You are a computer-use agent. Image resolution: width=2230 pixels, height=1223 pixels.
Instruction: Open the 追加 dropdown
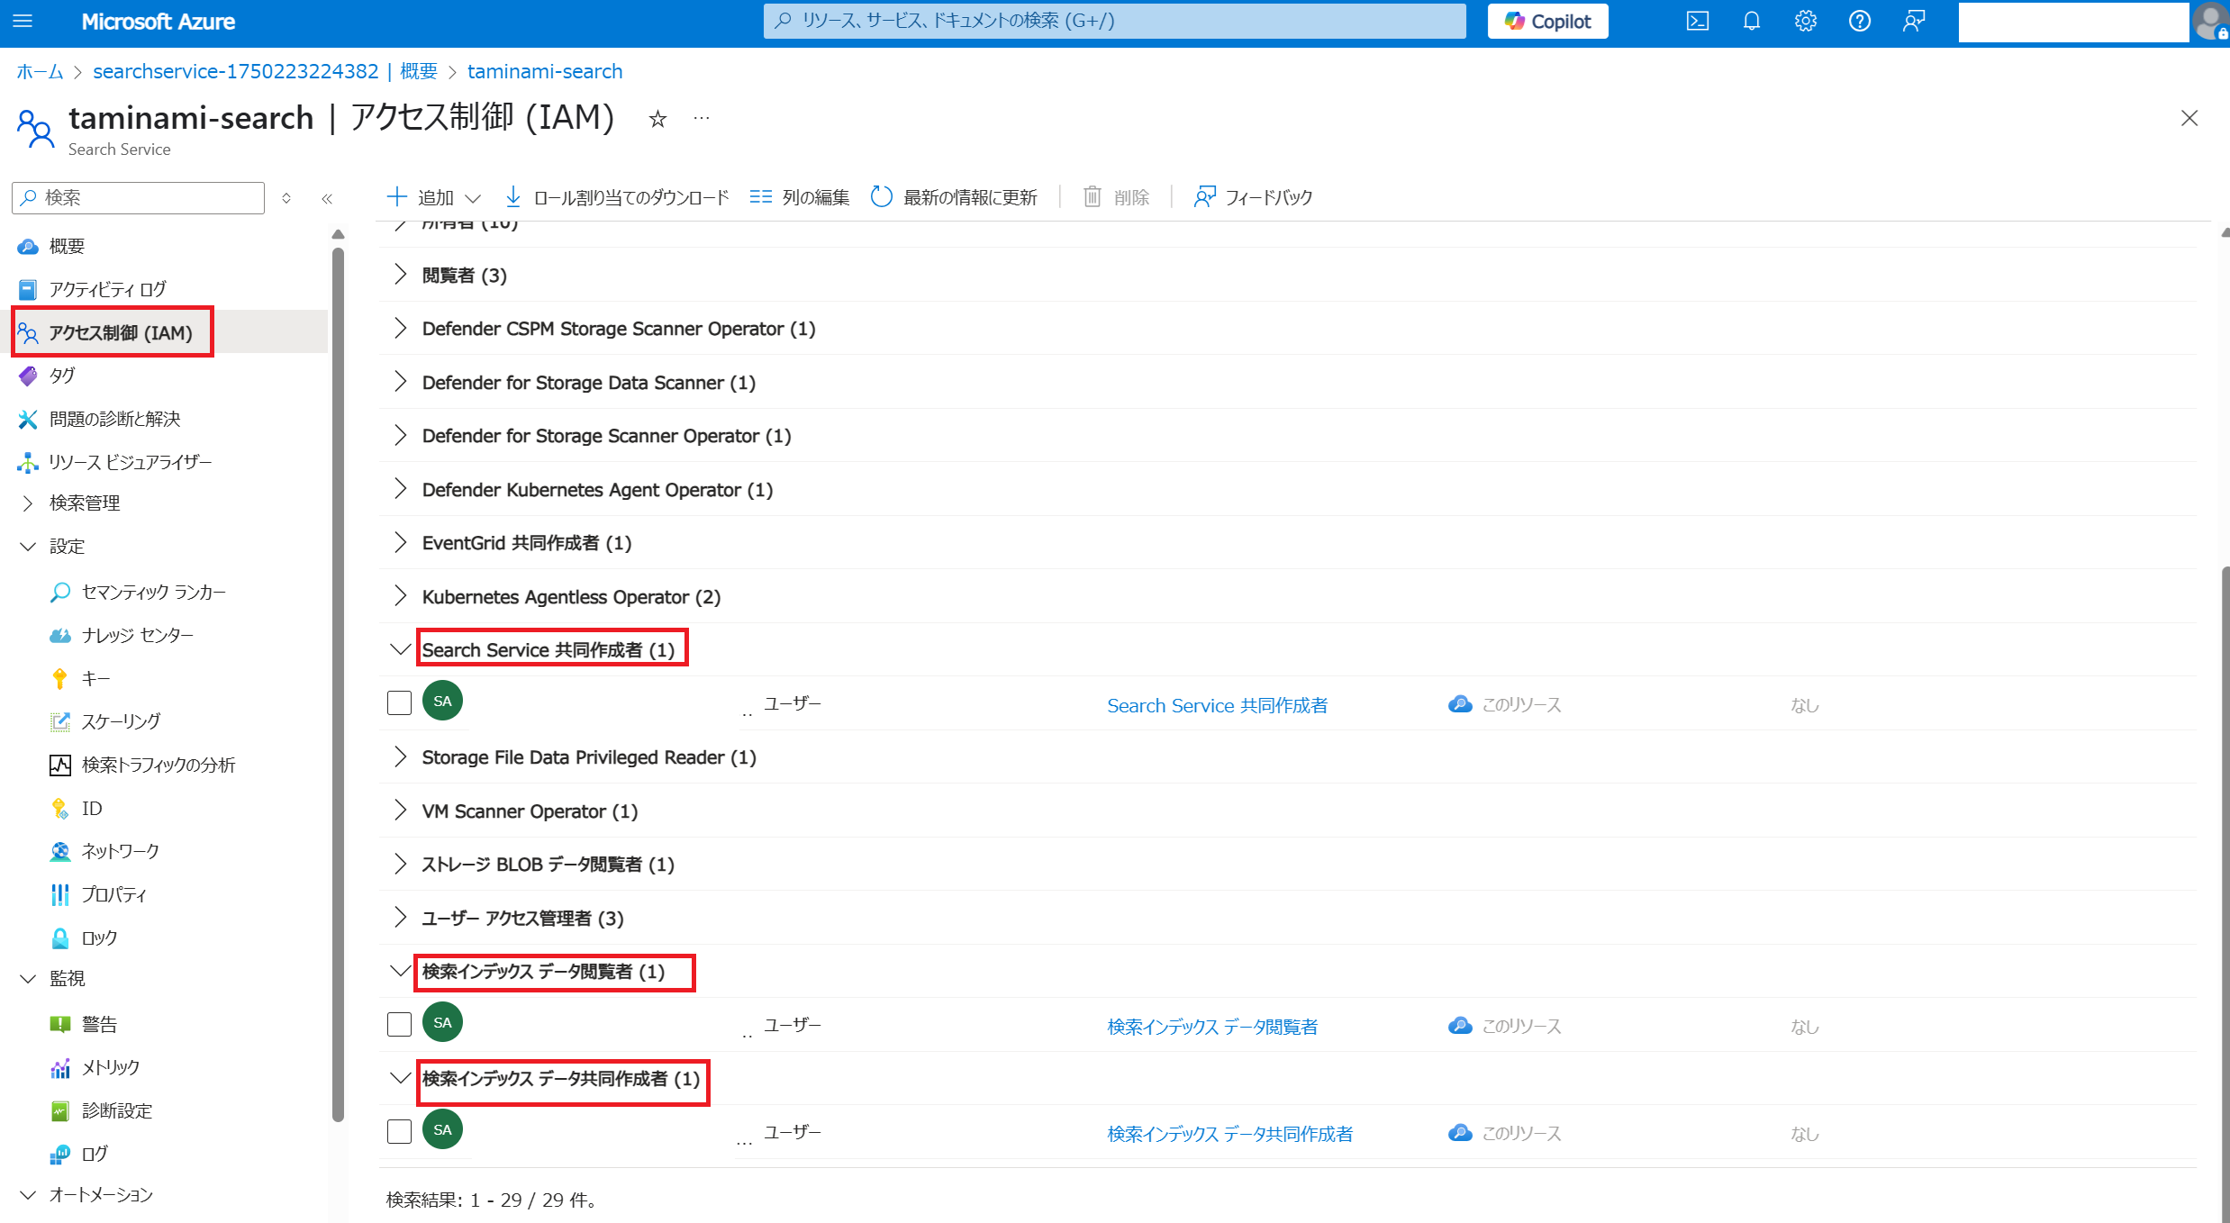[x=433, y=197]
